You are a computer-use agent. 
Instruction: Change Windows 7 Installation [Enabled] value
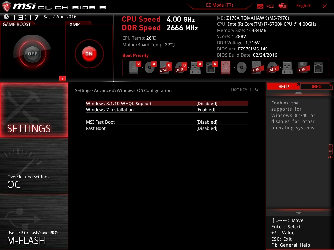click(x=206, y=110)
